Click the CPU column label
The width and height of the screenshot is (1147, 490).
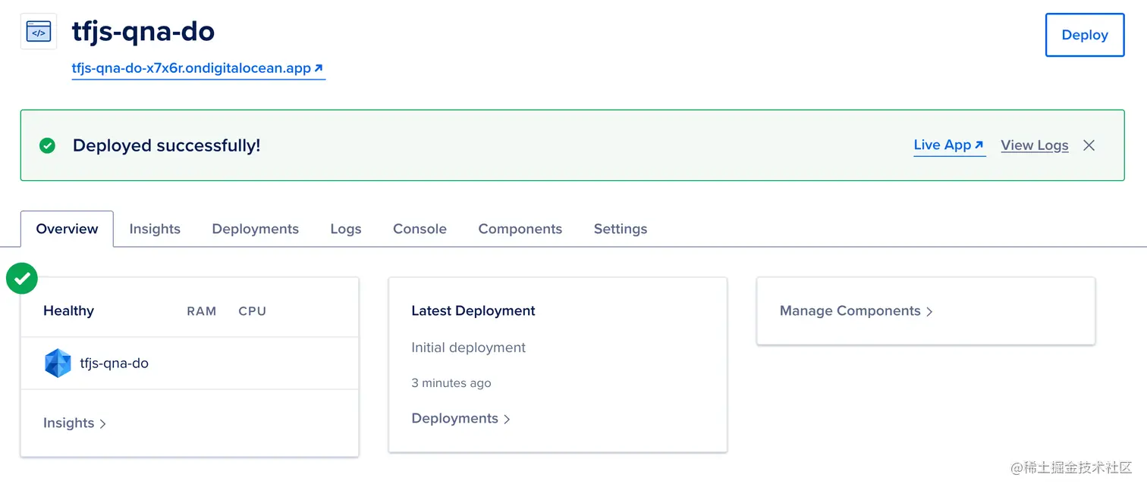point(252,311)
